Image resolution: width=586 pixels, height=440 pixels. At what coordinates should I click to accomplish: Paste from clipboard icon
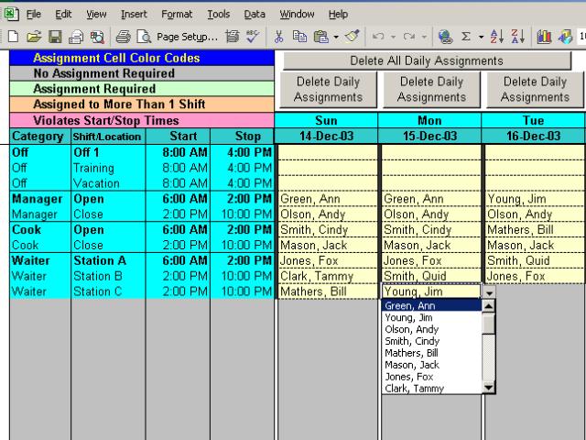pyautogui.click(x=321, y=37)
